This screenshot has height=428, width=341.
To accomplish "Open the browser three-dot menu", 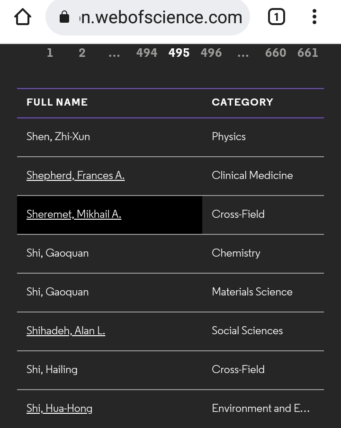I will tap(314, 17).
